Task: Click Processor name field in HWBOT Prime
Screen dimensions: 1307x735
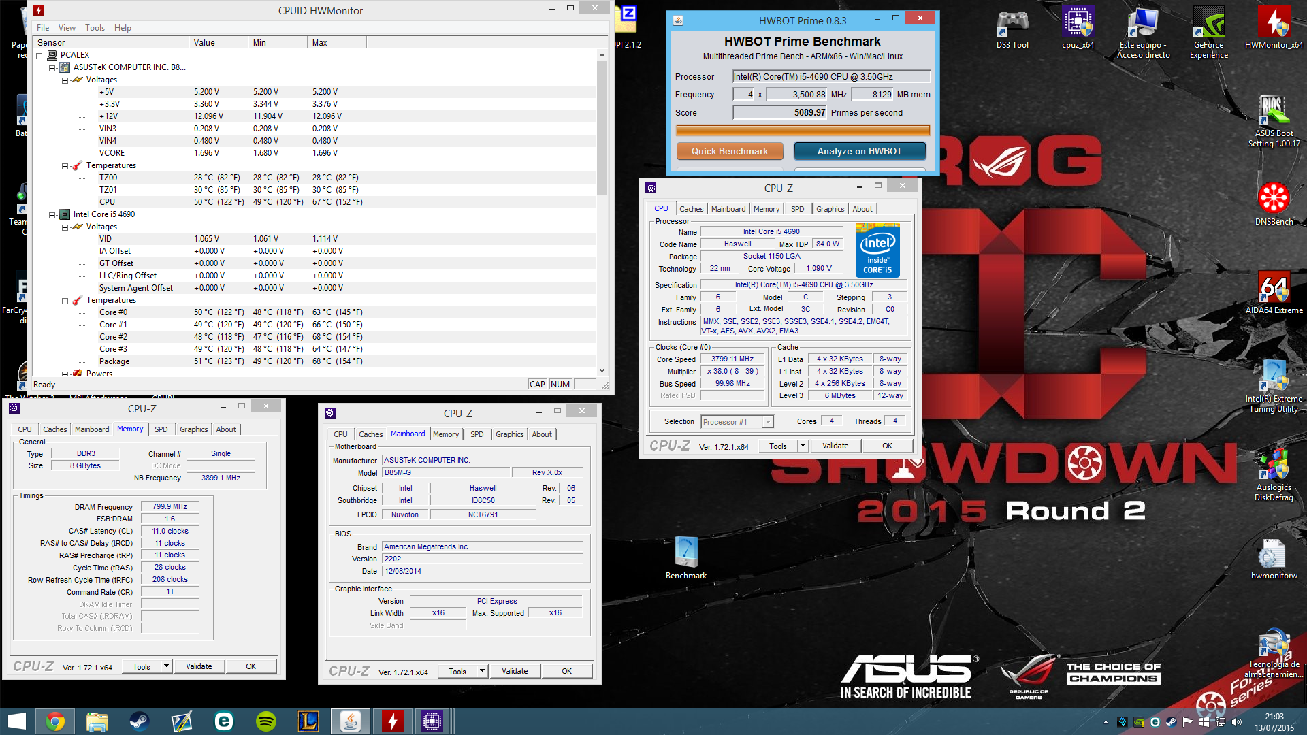Action: [x=831, y=77]
